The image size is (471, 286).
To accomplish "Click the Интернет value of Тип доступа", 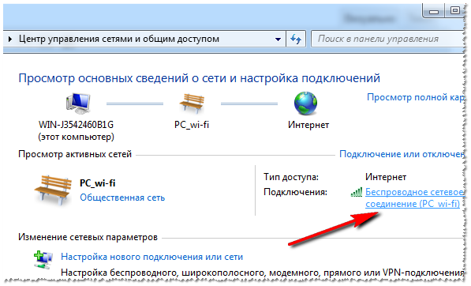I will (386, 177).
